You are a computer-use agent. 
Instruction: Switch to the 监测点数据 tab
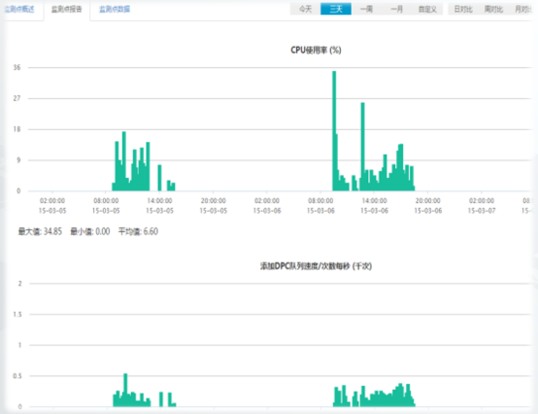(115, 10)
